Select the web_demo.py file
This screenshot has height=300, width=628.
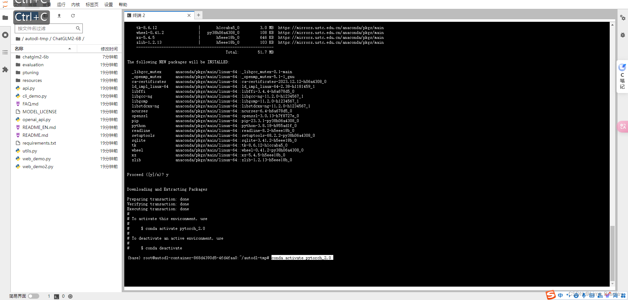[x=67, y=159]
